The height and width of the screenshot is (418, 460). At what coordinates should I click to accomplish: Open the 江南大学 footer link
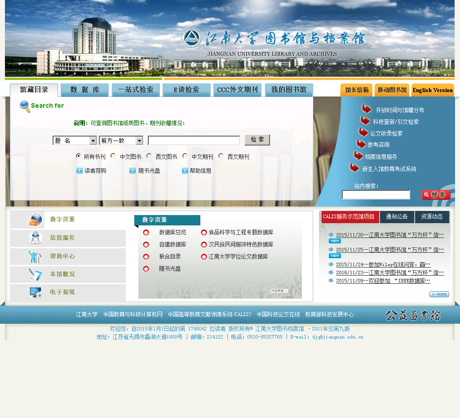pyautogui.click(x=87, y=315)
